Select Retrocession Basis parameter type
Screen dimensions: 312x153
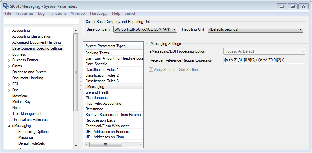coord(113,120)
